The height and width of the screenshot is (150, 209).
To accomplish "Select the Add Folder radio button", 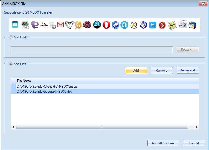I will 11,37.
